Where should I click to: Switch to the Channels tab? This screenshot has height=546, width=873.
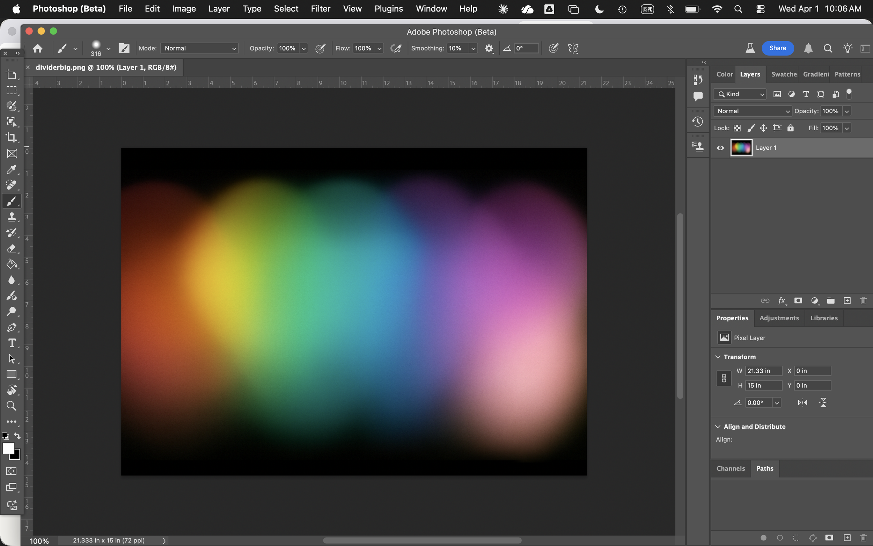tap(731, 468)
